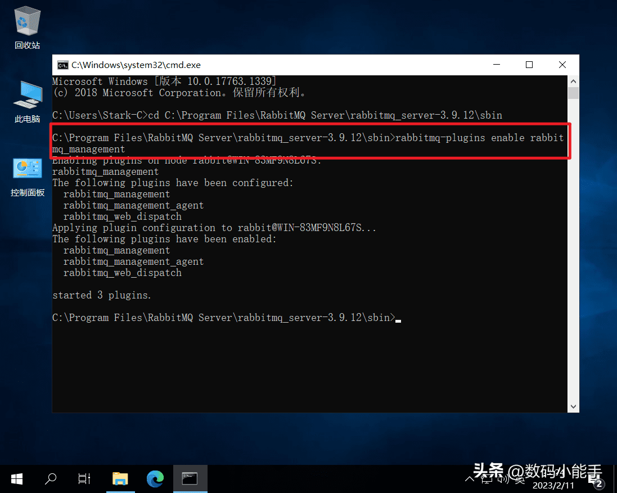This screenshot has width=617, height=493.
Task: Open taskbar search magnifier
Action: tap(51, 478)
